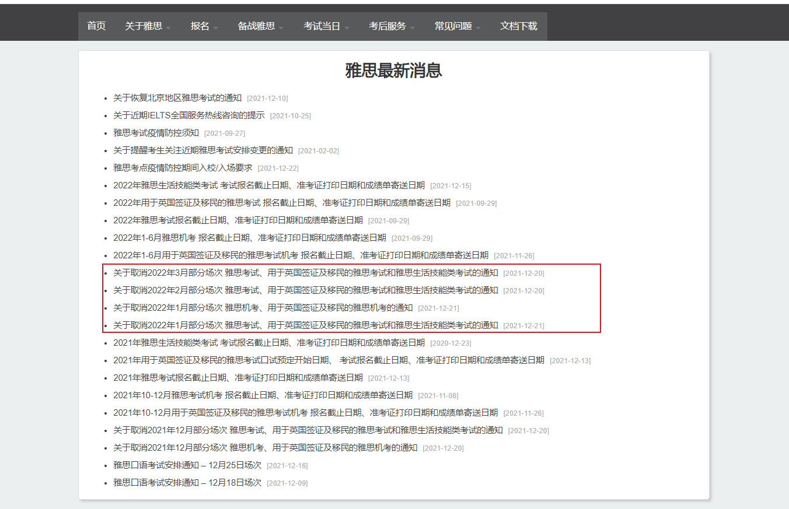Expand the 考试当日 dropdown menu
789x509 pixels.
(326, 26)
